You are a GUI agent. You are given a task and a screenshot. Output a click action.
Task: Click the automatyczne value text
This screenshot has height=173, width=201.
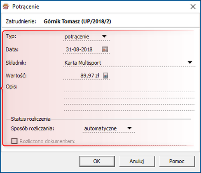(x=100, y=129)
